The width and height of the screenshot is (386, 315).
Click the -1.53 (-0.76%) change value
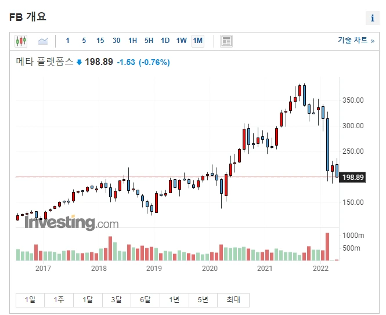coord(143,62)
